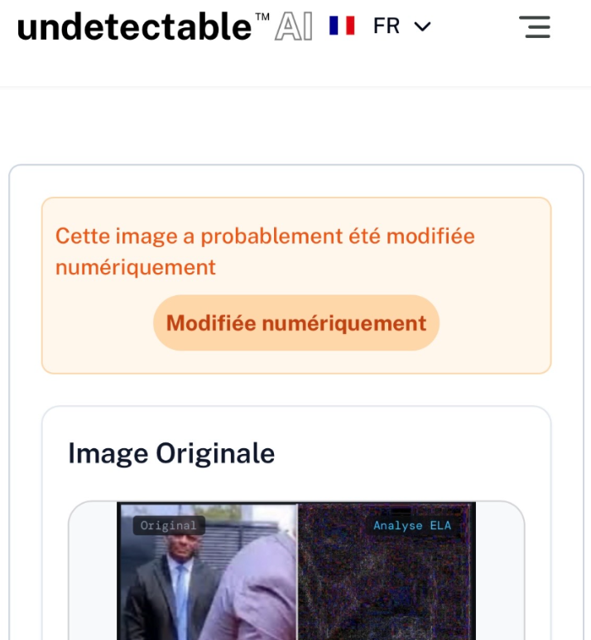Click the trademark symbol beside undetectable
Viewport: 591px width, 640px height.
pyautogui.click(x=262, y=17)
